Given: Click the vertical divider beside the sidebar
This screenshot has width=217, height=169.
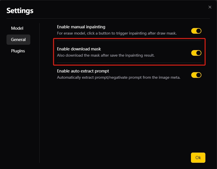Looking at the screenshot, I should coord(39,93).
